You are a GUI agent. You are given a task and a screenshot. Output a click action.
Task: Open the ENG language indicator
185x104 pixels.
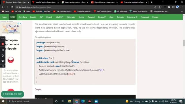tap(166, 101)
